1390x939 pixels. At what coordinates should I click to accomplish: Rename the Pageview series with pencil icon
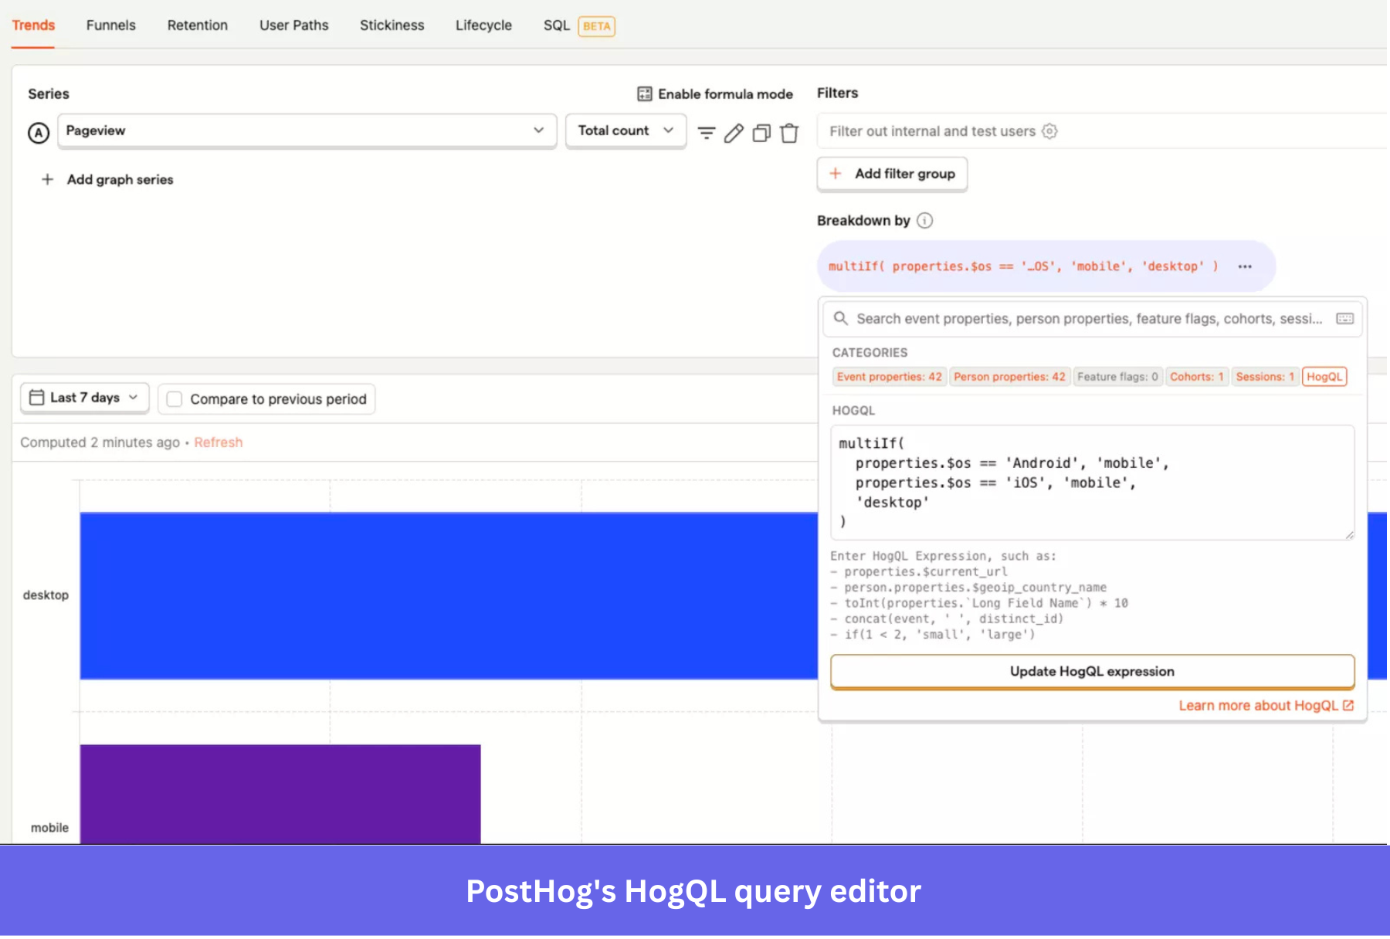point(734,133)
